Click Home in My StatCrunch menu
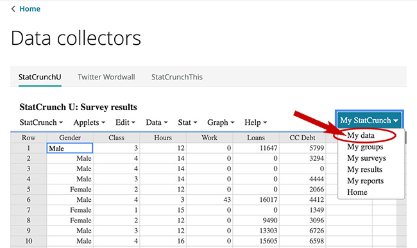This screenshot has width=417, height=248. (357, 192)
